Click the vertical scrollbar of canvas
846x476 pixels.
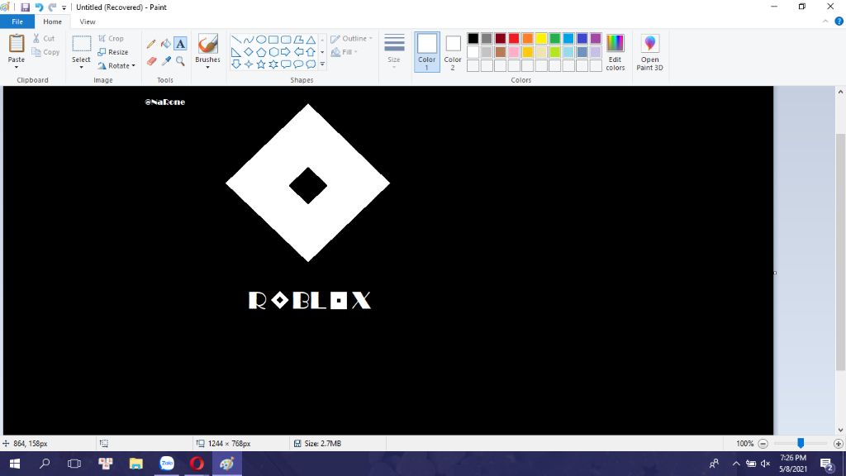(840, 251)
